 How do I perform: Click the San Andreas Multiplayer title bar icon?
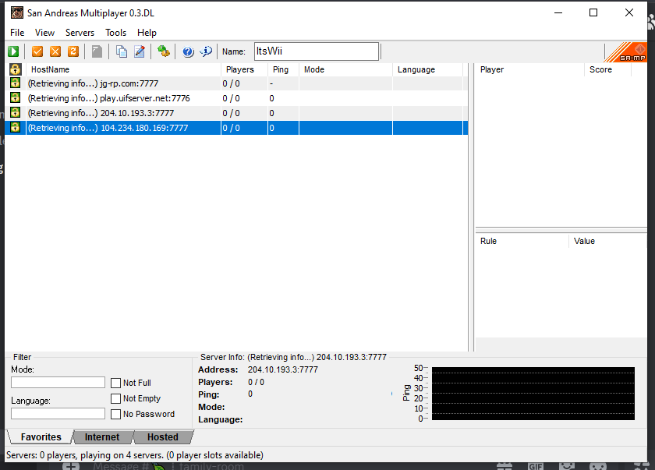17,13
